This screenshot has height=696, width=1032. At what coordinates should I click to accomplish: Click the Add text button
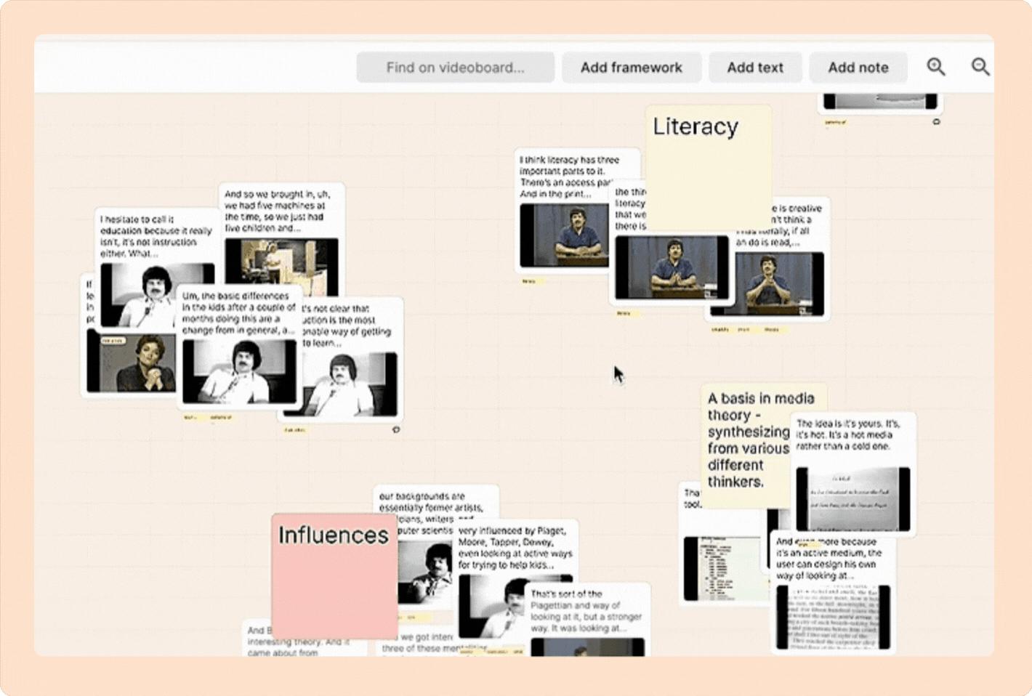click(x=755, y=68)
